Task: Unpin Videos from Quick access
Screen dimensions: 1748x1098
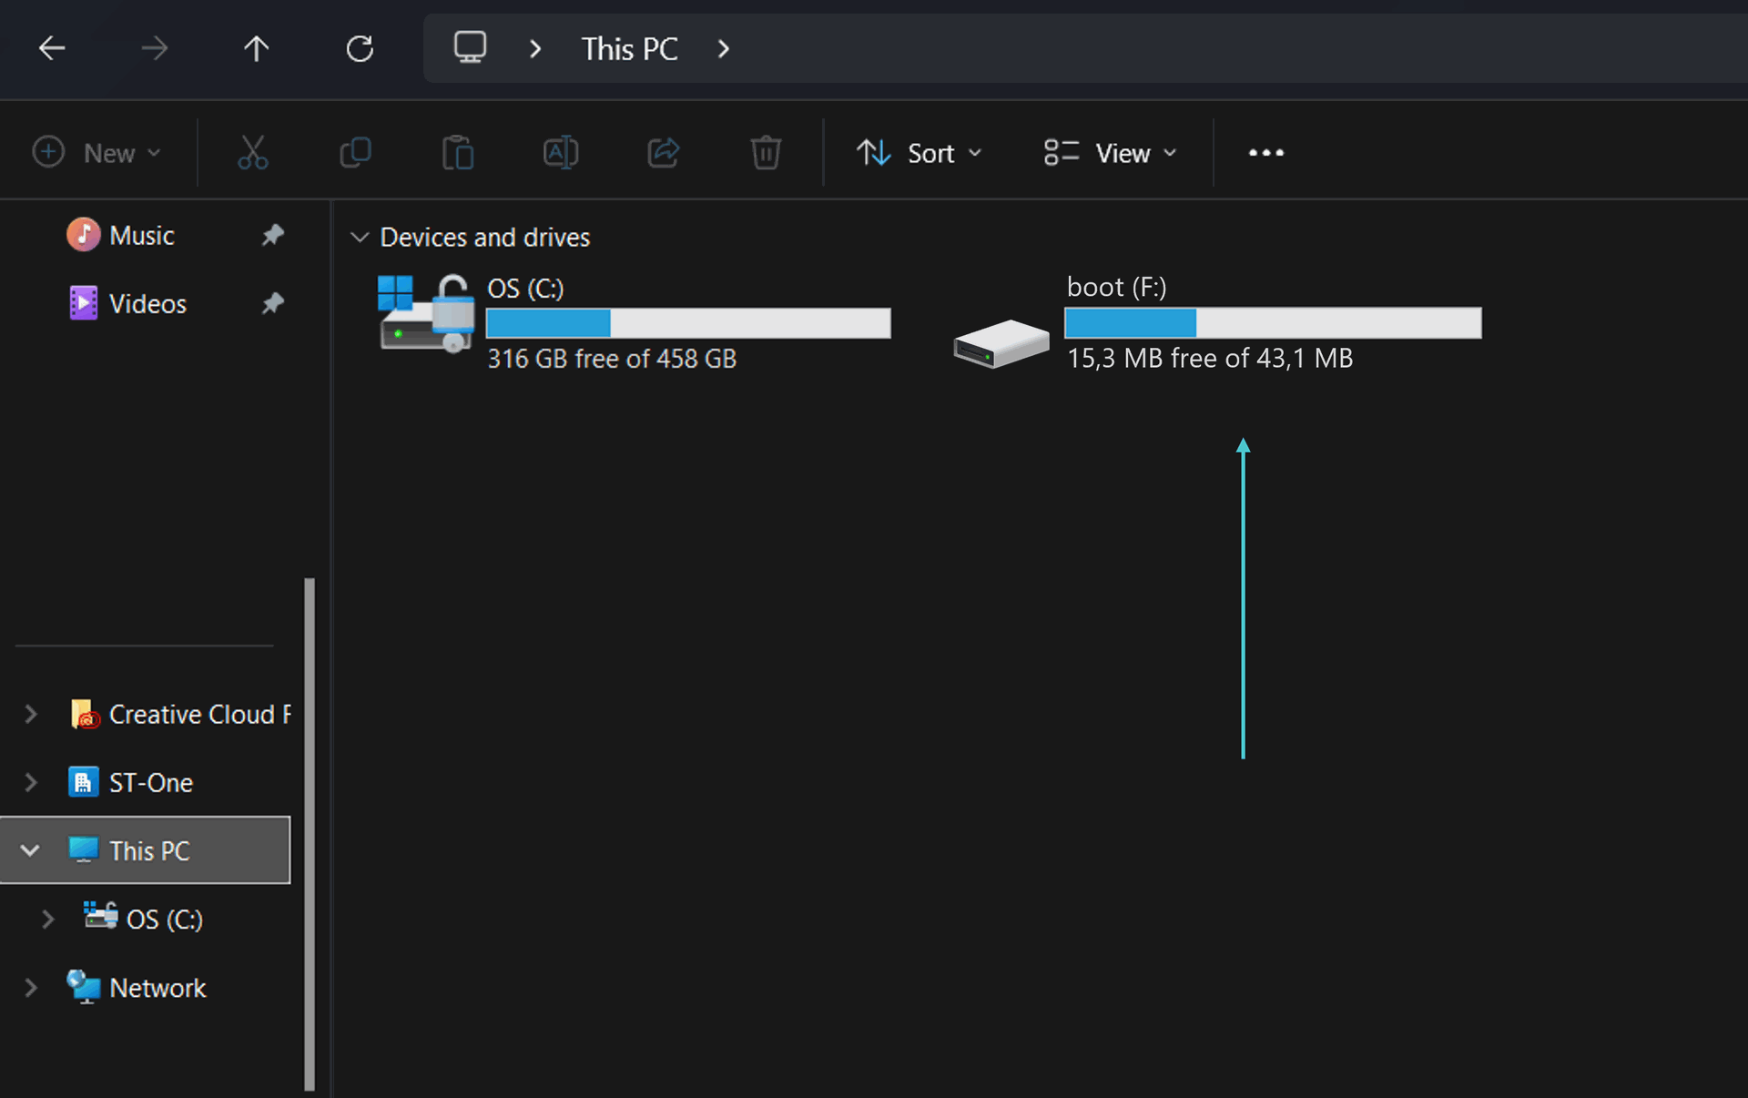Action: [272, 303]
